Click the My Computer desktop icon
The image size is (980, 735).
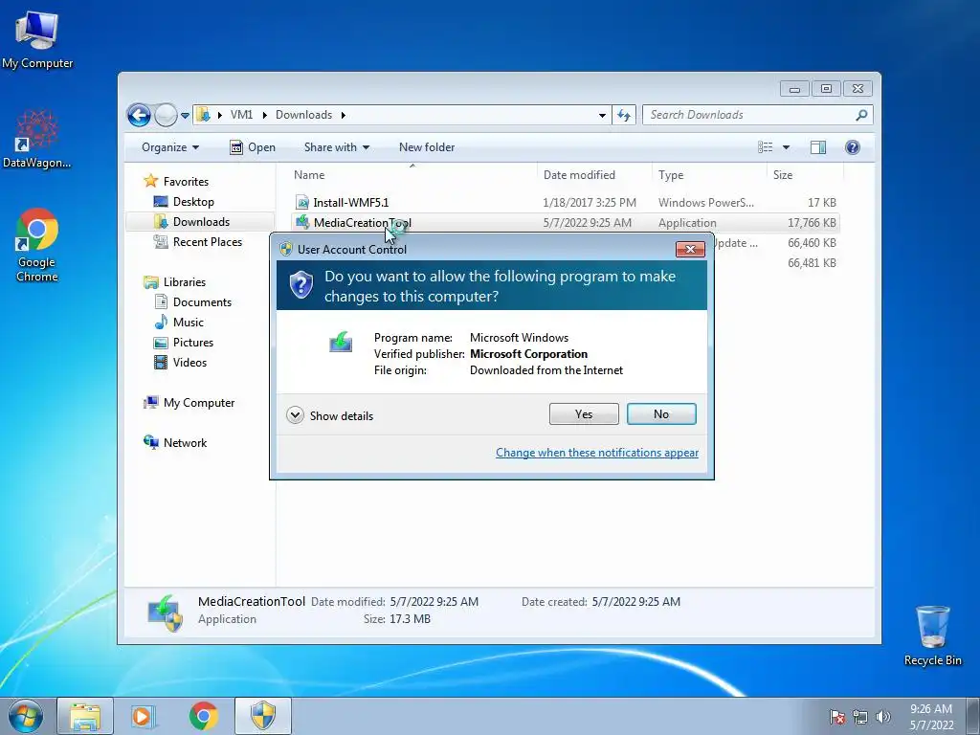(x=37, y=38)
